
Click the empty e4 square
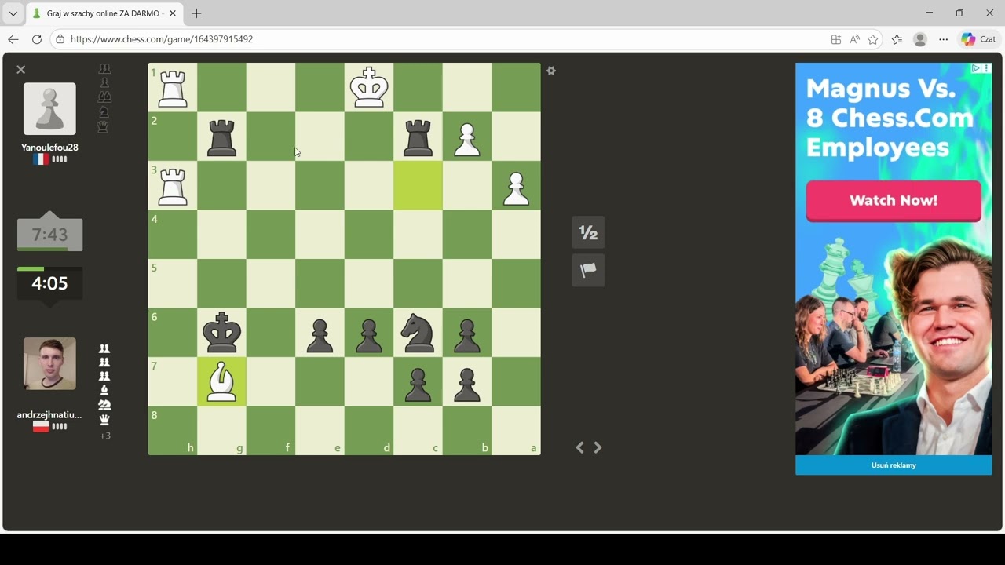tap(320, 235)
